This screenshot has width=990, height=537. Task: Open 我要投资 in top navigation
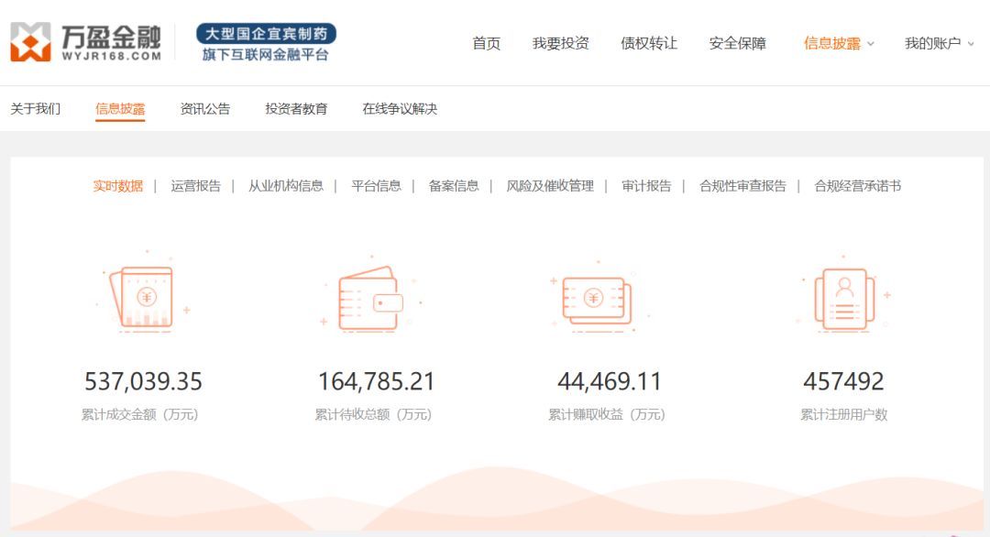(561, 44)
